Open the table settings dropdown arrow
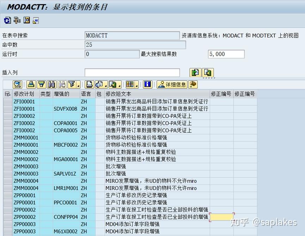 coord(136,86)
